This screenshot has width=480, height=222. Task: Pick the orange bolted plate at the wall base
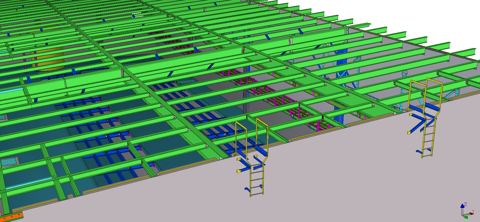12,216
